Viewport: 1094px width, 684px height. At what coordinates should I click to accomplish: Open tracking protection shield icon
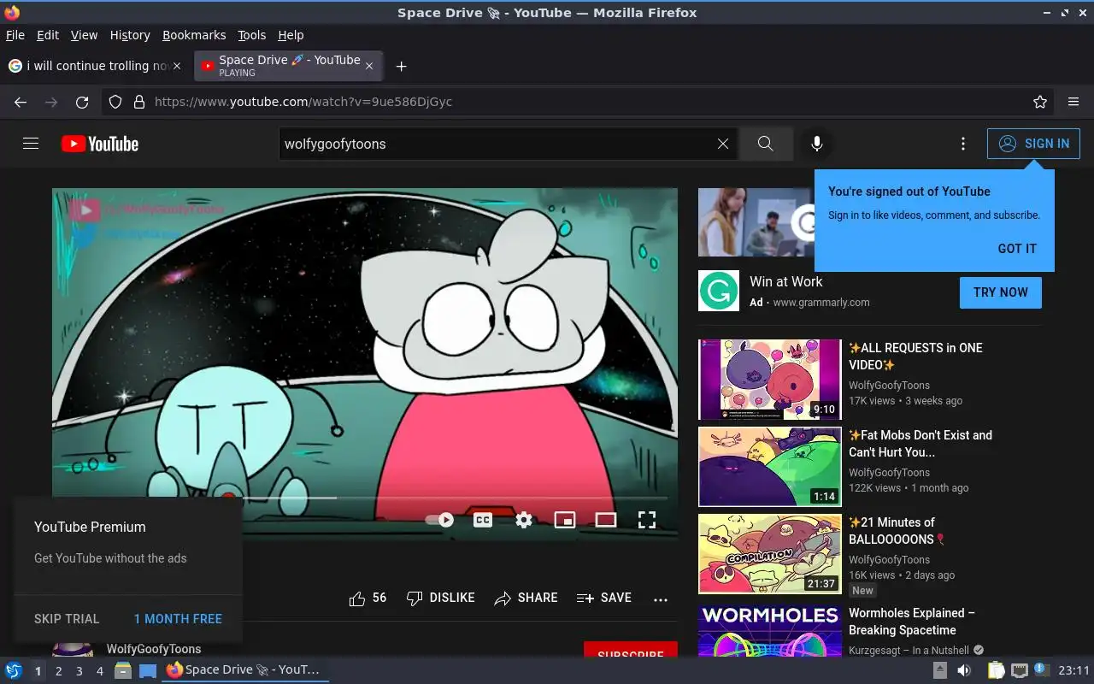point(115,102)
